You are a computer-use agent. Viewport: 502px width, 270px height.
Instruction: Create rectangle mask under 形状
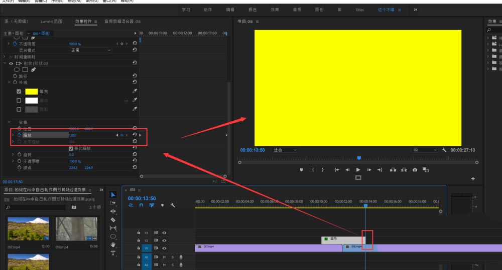point(25,70)
